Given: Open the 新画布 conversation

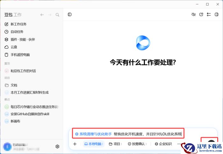Looking at the screenshot, I should tap(12, 121).
